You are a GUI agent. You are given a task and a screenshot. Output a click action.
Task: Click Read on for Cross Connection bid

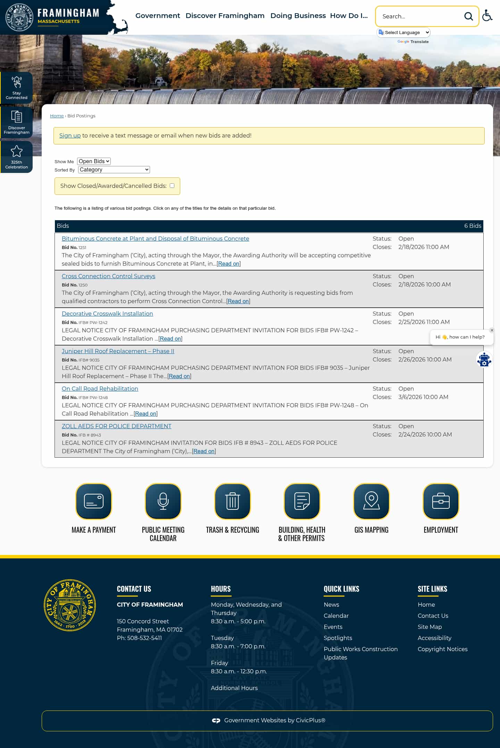click(x=238, y=301)
